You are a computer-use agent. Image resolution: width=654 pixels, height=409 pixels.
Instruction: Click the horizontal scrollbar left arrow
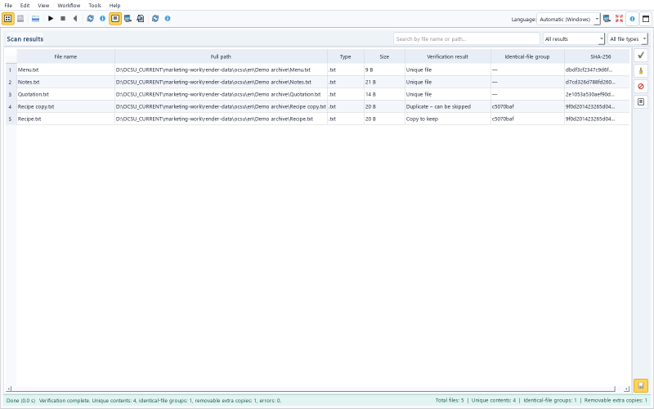pos(9,389)
